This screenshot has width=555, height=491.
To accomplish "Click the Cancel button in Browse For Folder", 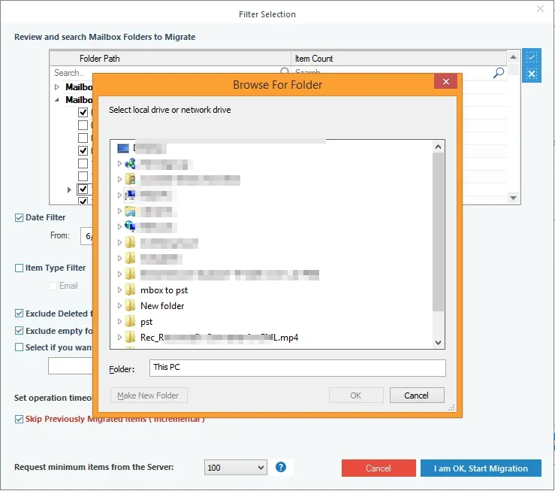I will [x=417, y=396].
